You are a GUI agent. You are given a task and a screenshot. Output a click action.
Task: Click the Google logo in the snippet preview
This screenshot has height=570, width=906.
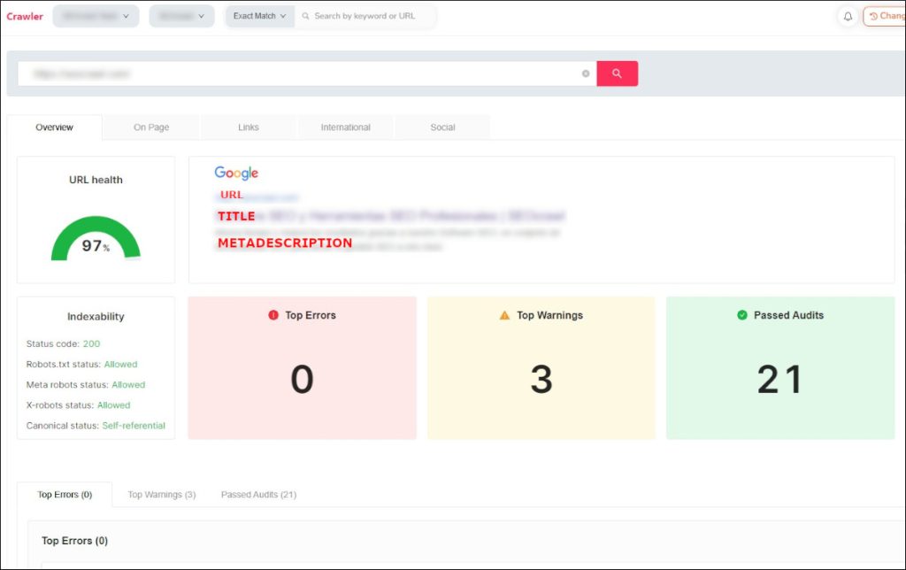coord(235,173)
